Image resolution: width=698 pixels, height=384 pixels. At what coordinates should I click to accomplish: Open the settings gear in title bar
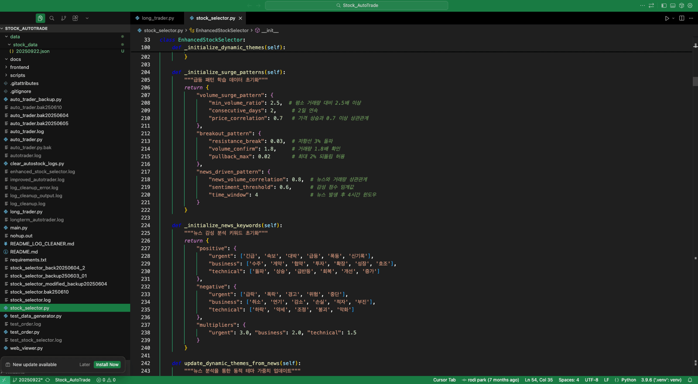690,6
